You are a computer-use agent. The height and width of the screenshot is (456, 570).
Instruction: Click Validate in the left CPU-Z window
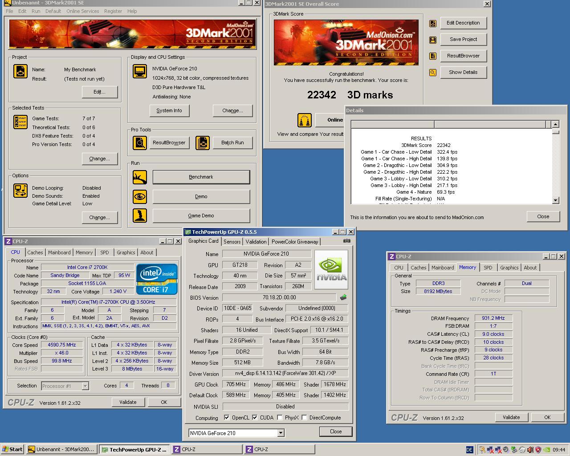click(128, 402)
